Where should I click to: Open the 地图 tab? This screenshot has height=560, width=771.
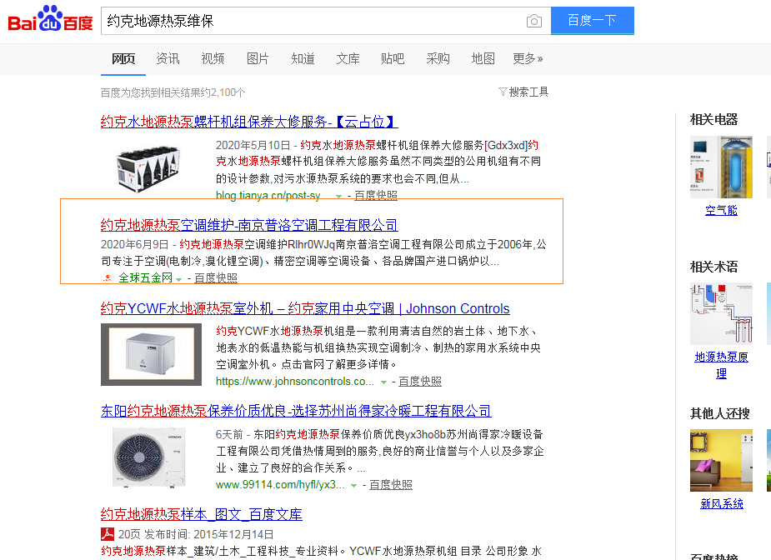click(x=483, y=59)
